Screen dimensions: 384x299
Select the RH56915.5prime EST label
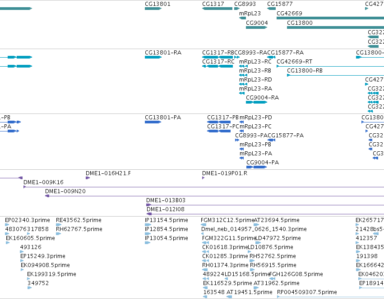pos(273,265)
